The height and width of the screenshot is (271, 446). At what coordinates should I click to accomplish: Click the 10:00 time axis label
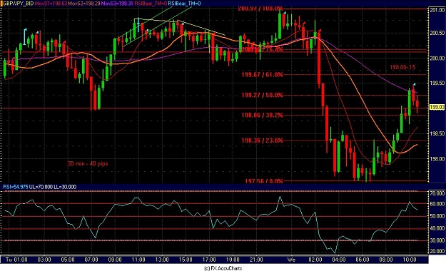pyautogui.click(x=410, y=260)
